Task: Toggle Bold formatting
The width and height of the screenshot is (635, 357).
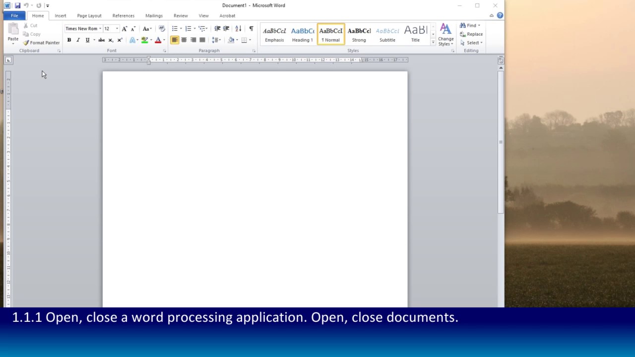Action: pos(69,40)
